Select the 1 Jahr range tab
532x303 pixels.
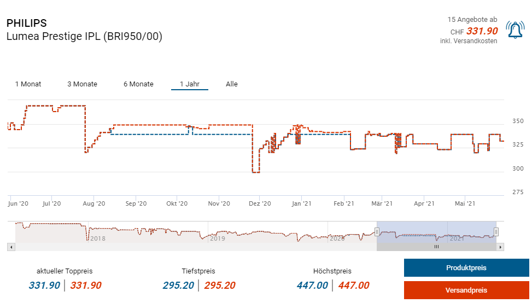189,84
